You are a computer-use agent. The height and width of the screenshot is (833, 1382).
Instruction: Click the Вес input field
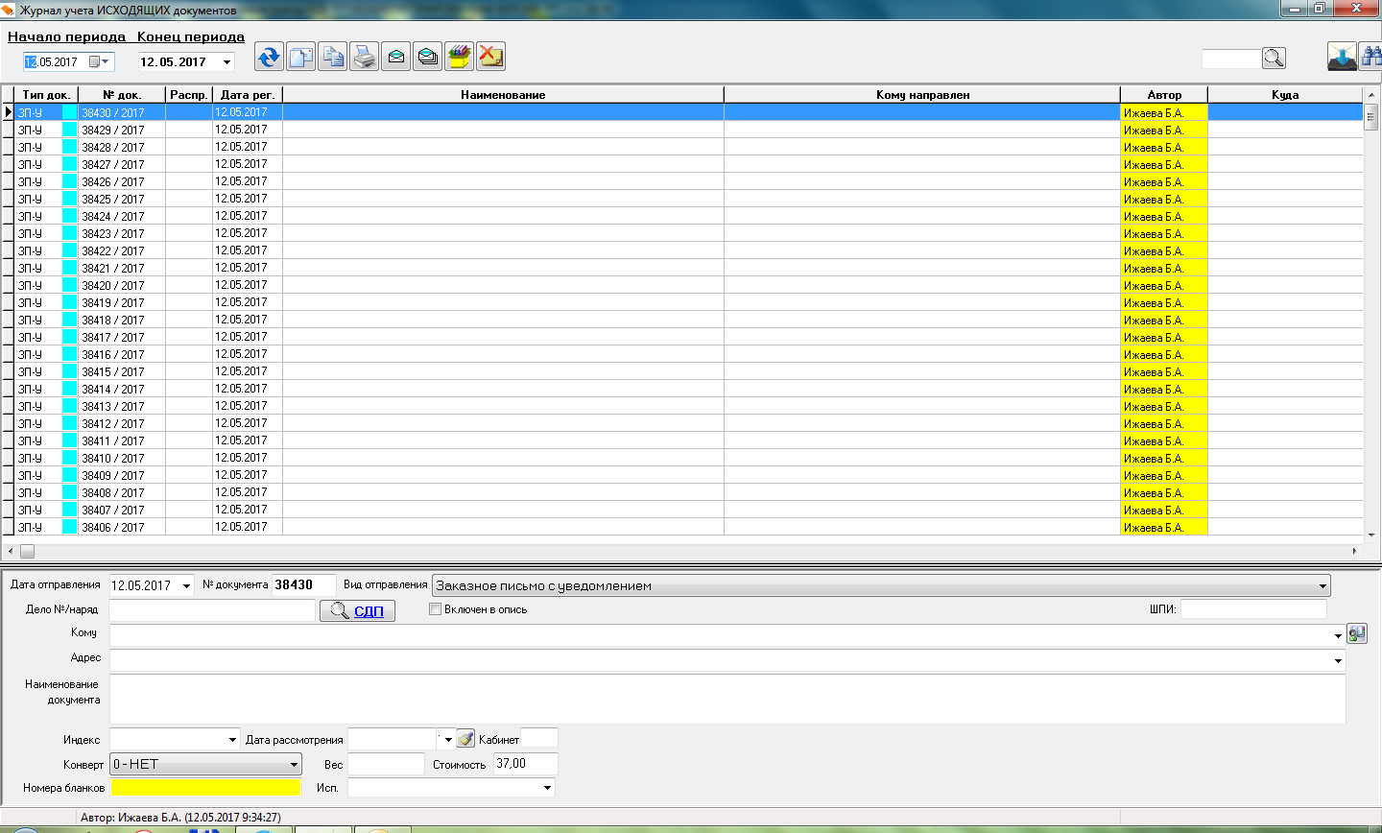point(386,764)
